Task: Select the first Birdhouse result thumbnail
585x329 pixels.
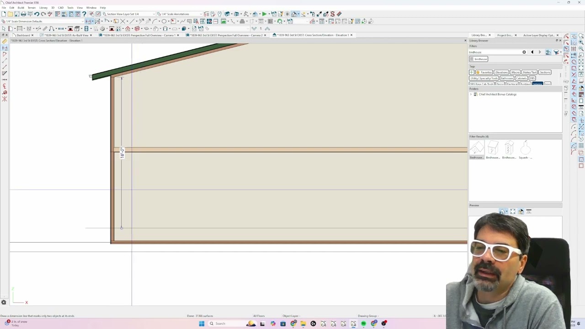Action: pos(477,148)
